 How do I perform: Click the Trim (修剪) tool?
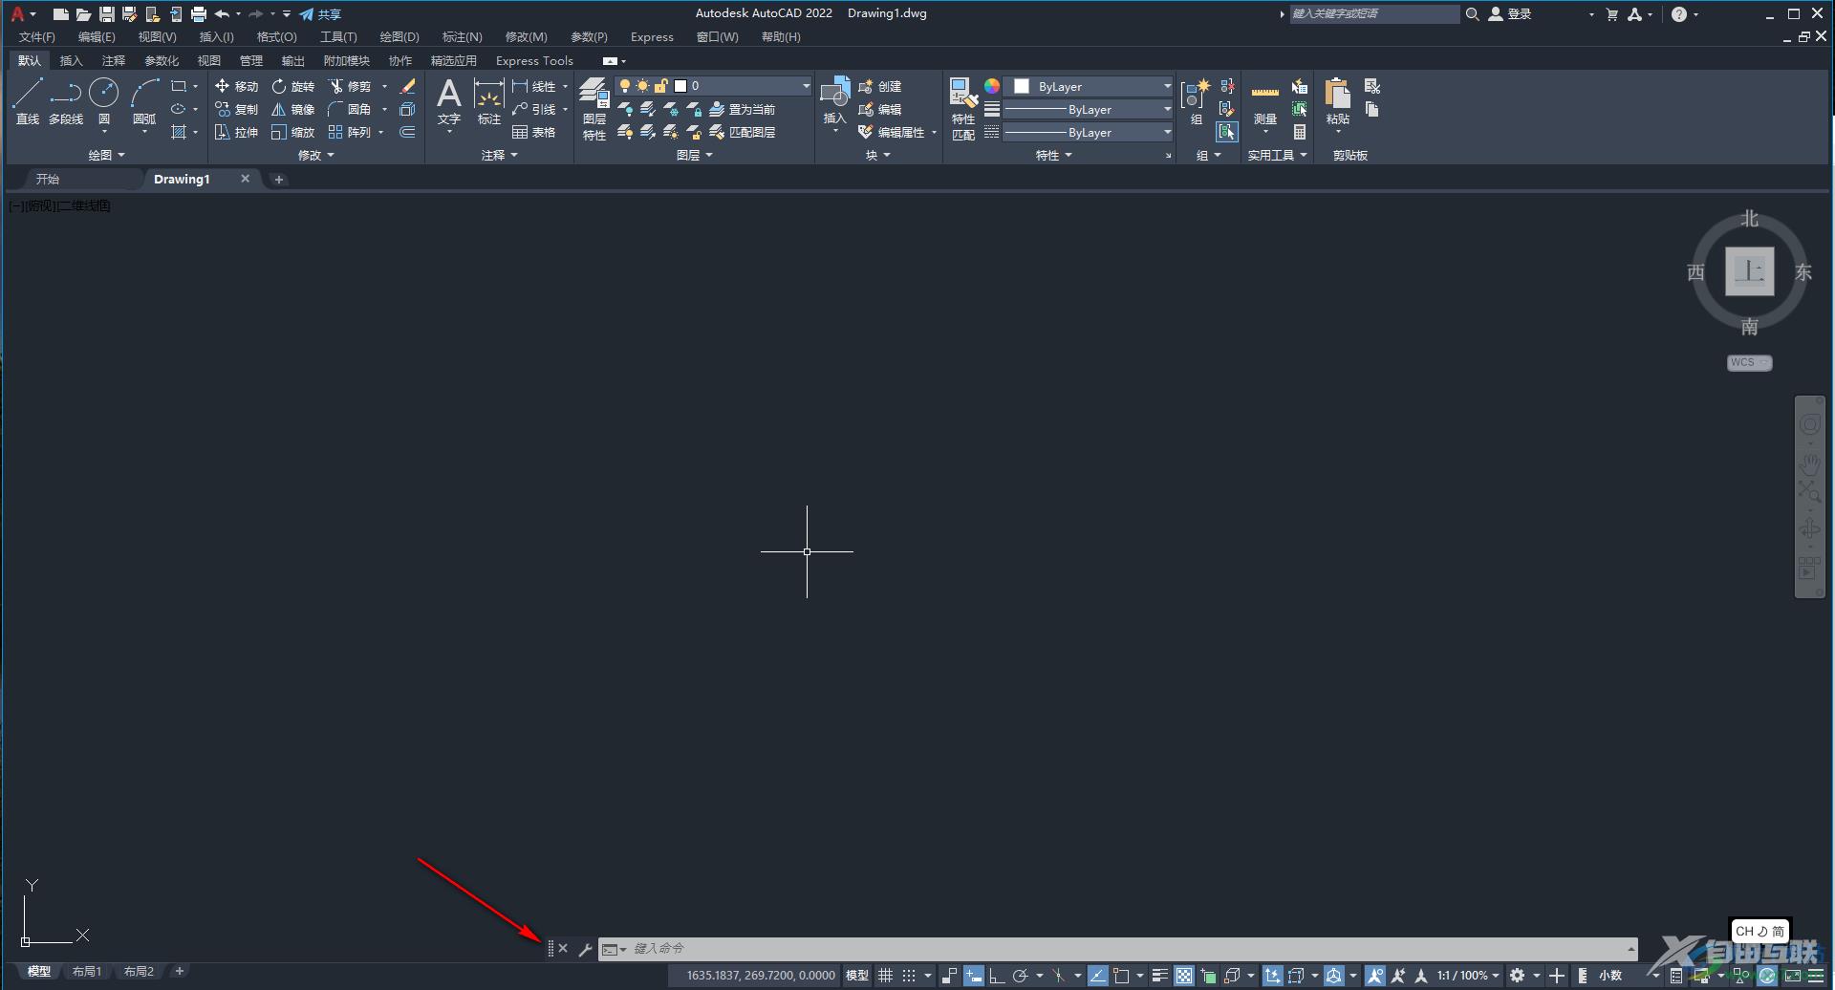350,86
